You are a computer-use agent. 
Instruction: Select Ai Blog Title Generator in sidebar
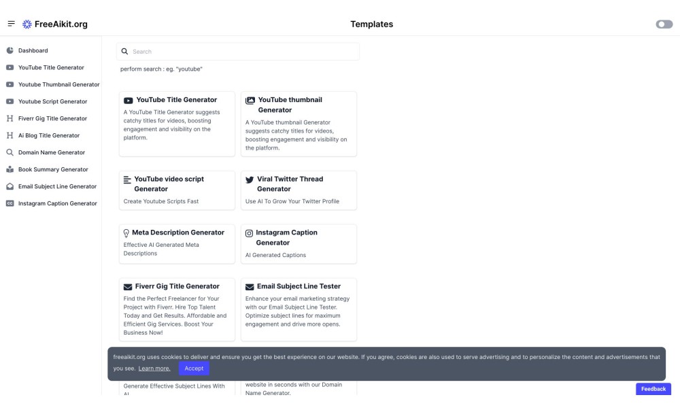(49, 135)
